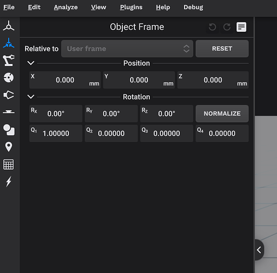Screen dimensions: 277x273
Task: Select the user frame axes icon in sidebar
Action: tap(9, 26)
